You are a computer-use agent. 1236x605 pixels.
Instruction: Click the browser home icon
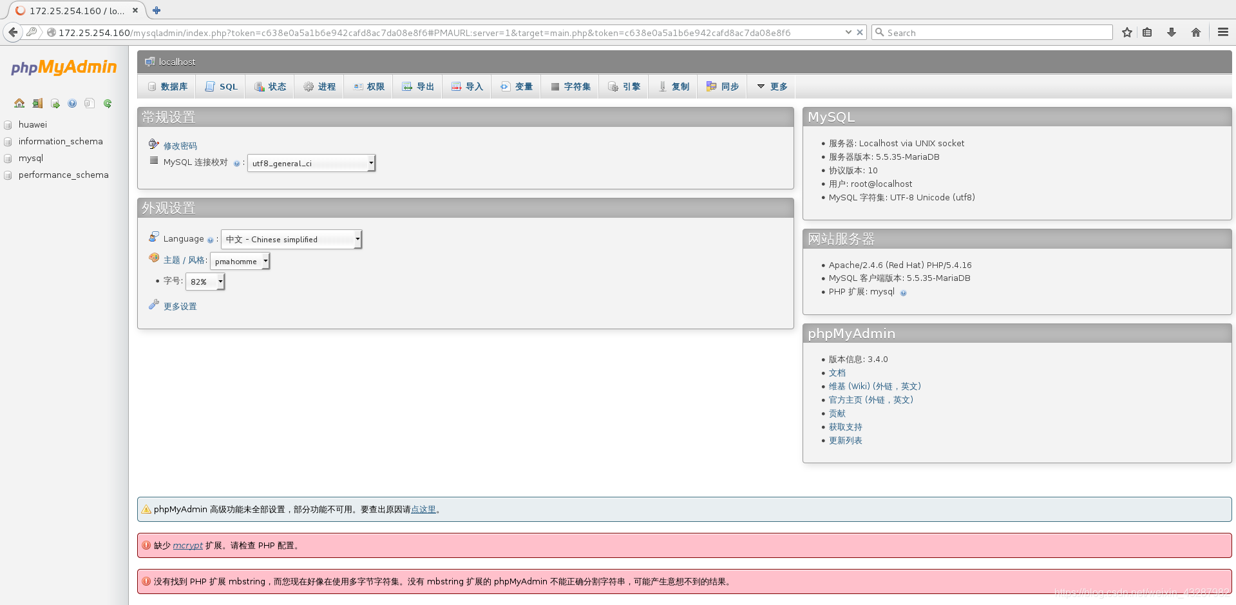click(1196, 32)
